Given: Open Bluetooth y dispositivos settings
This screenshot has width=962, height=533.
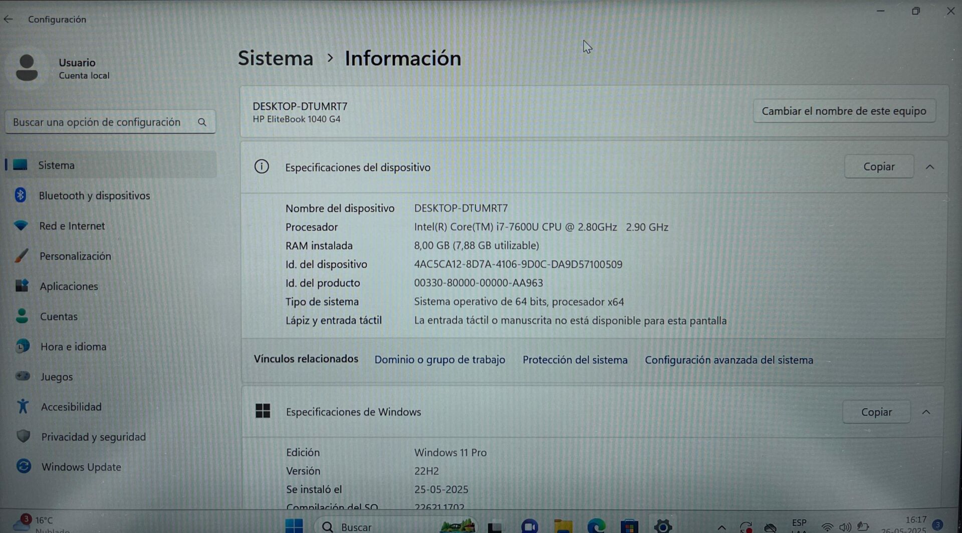Looking at the screenshot, I should coord(94,196).
